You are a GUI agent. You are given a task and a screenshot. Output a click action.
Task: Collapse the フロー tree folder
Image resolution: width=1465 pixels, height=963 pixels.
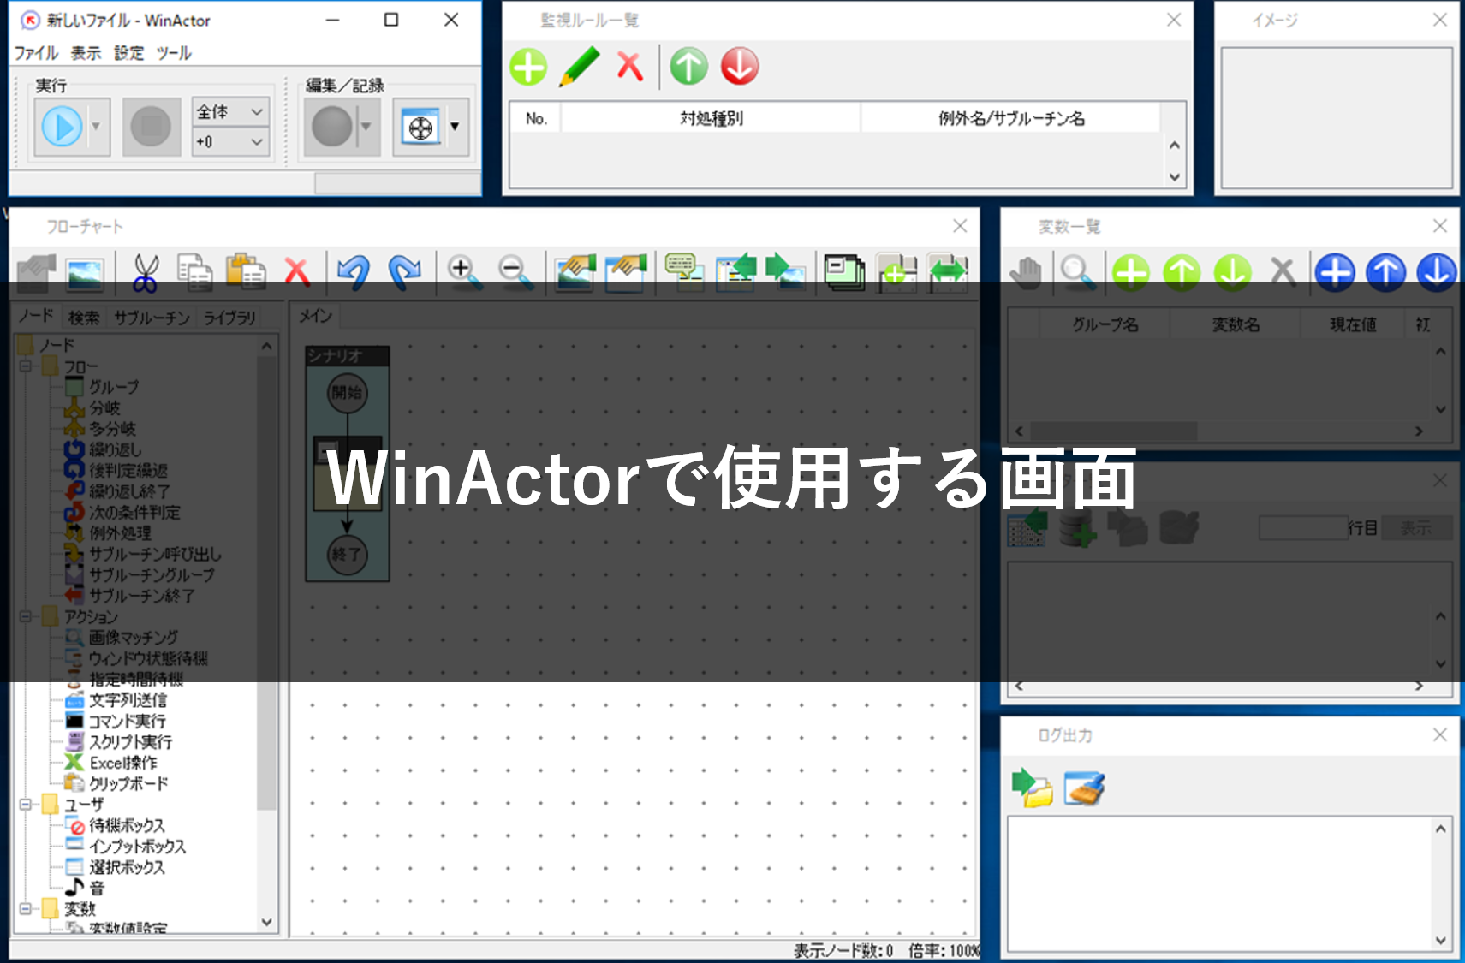(26, 366)
